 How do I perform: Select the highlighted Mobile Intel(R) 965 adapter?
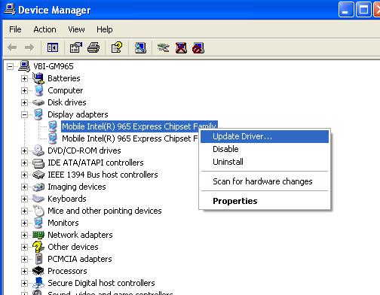click(139, 126)
